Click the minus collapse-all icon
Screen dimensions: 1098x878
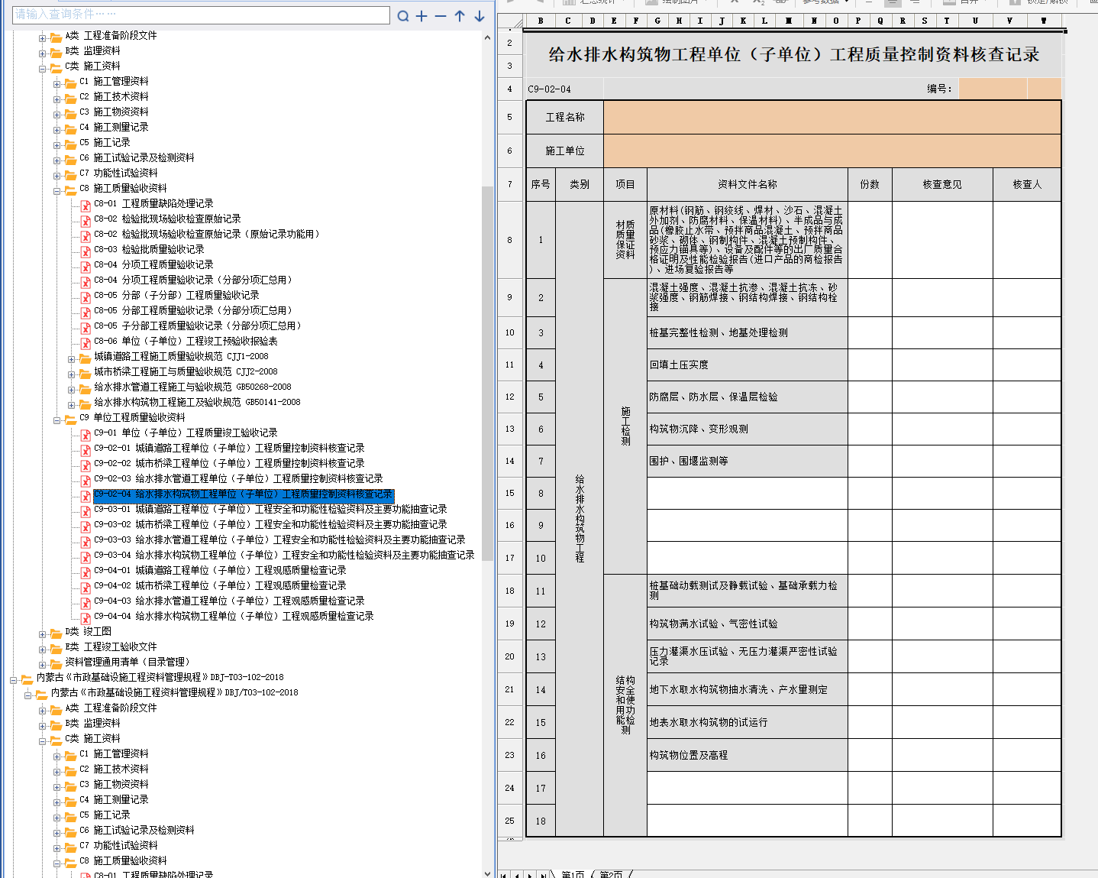pos(441,16)
